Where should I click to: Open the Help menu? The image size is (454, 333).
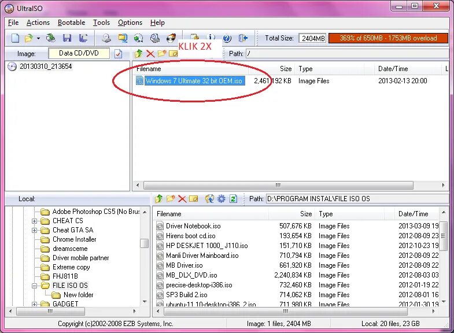point(157,23)
